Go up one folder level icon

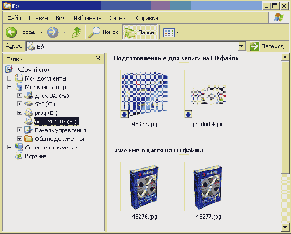tap(76, 32)
